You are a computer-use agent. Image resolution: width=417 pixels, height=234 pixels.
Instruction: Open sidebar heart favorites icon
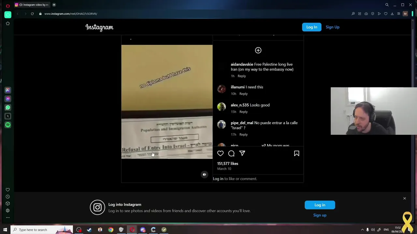click(8, 190)
